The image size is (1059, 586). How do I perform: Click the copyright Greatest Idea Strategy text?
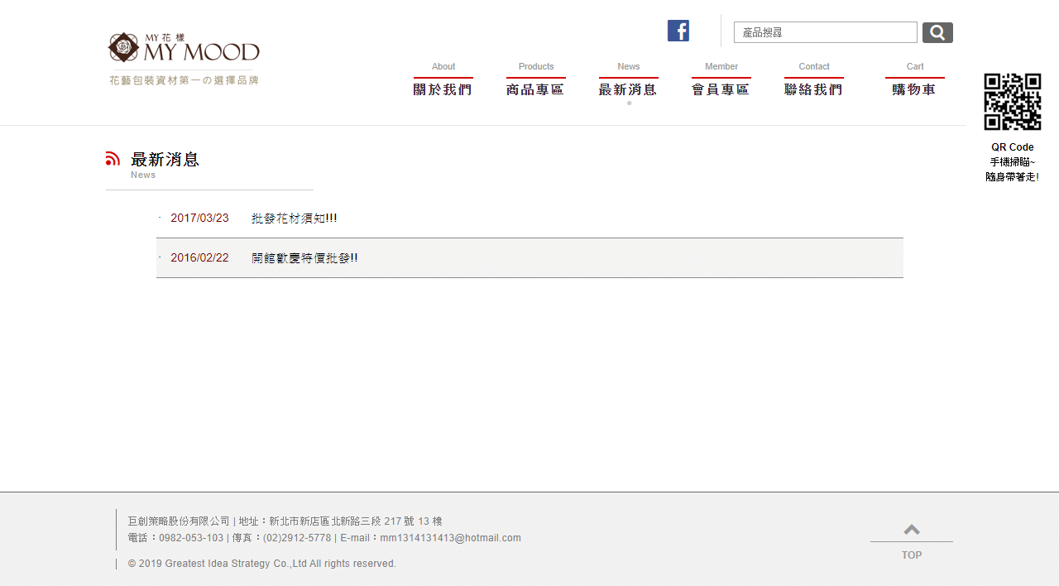[262, 564]
